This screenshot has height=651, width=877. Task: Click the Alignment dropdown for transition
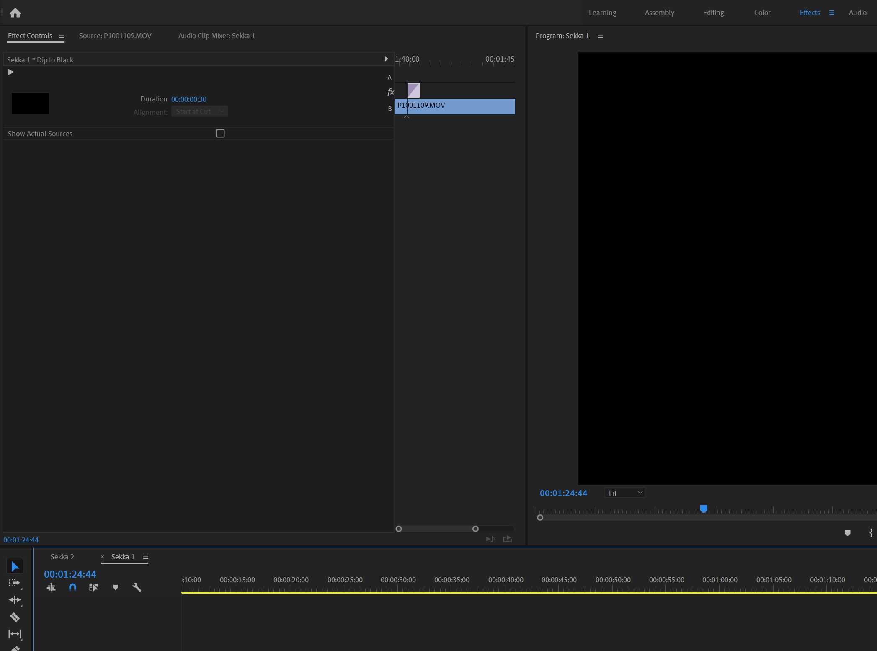pos(199,111)
